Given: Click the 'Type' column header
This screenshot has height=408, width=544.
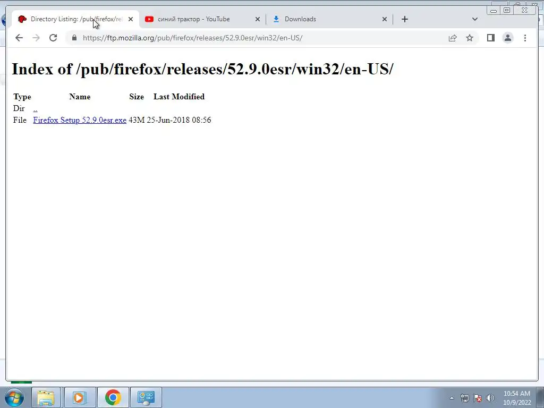Looking at the screenshot, I should click(x=22, y=97).
